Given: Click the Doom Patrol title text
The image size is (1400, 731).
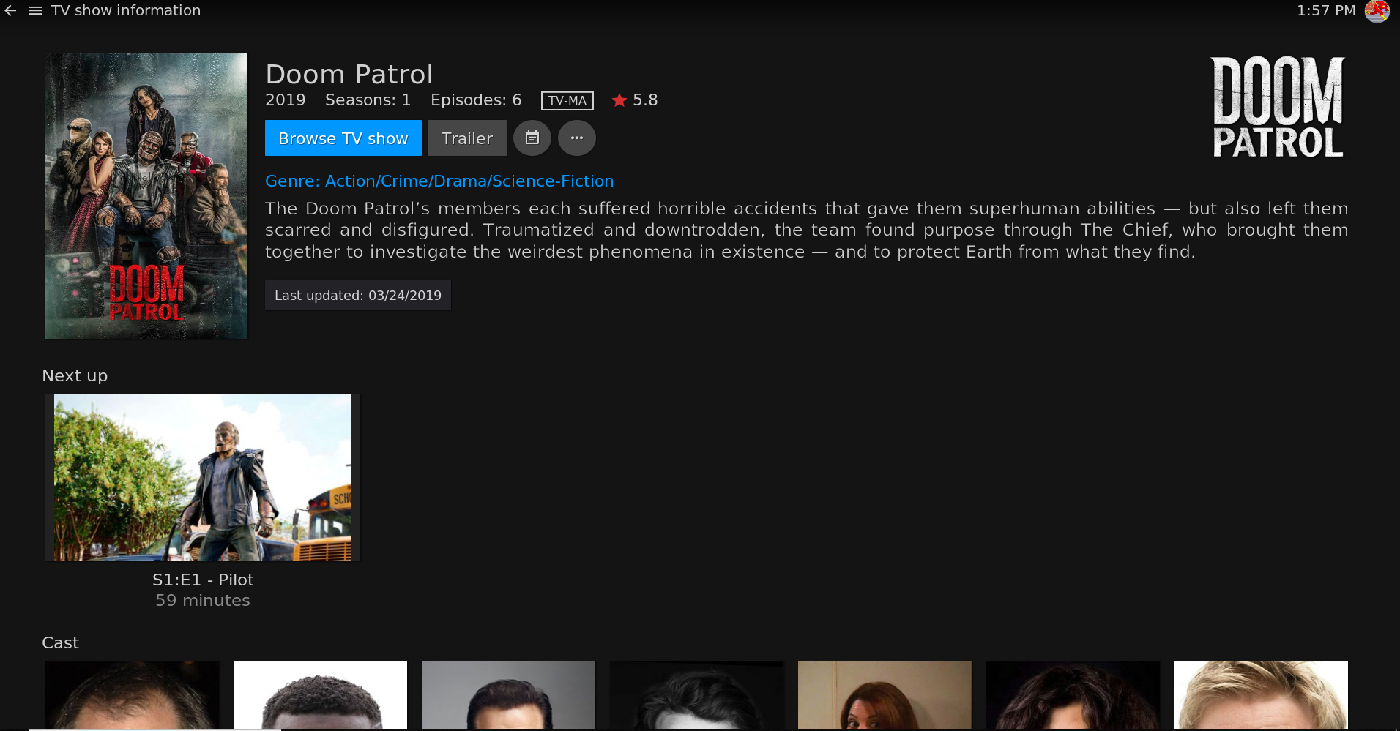Looking at the screenshot, I should point(349,74).
